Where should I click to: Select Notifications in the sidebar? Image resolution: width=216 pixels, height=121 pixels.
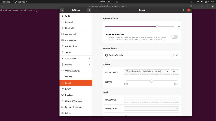[76, 46]
